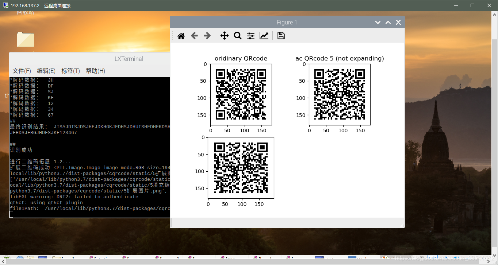Maximize the remote desktop connection window
The width and height of the screenshot is (498, 265).
[472, 5]
